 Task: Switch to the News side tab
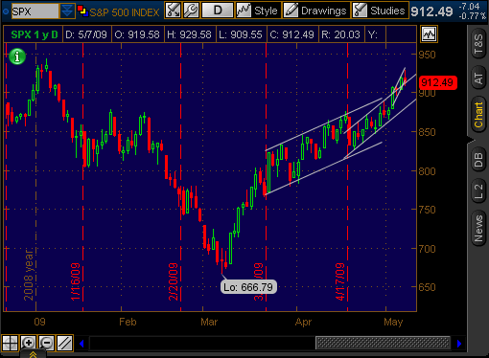tap(478, 229)
